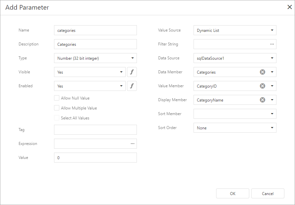Close the Add Parameter dialog

(289, 7)
